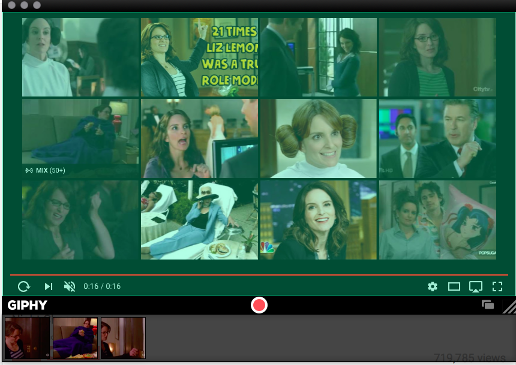Select the third captured GIF thumbnail
Image resolution: width=516 pixels, height=365 pixels.
click(123, 338)
